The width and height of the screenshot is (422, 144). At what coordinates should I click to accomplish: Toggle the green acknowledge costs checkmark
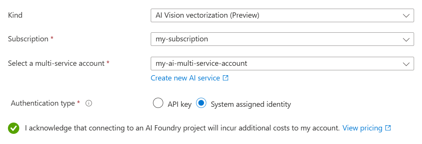(x=14, y=128)
